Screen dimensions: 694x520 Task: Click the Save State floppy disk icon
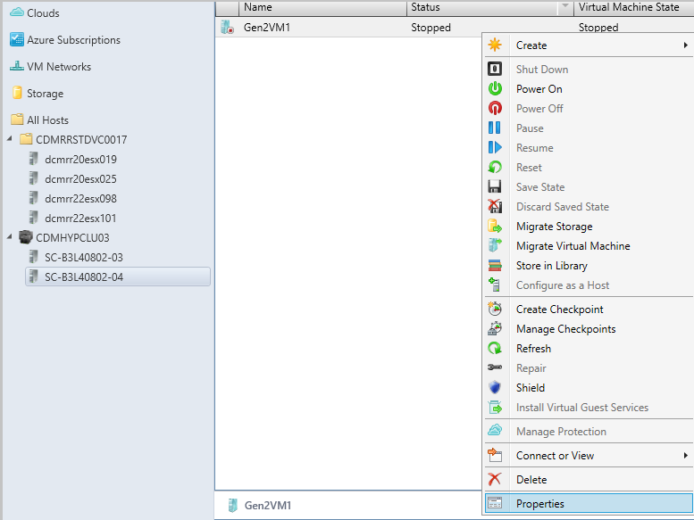click(495, 187)
